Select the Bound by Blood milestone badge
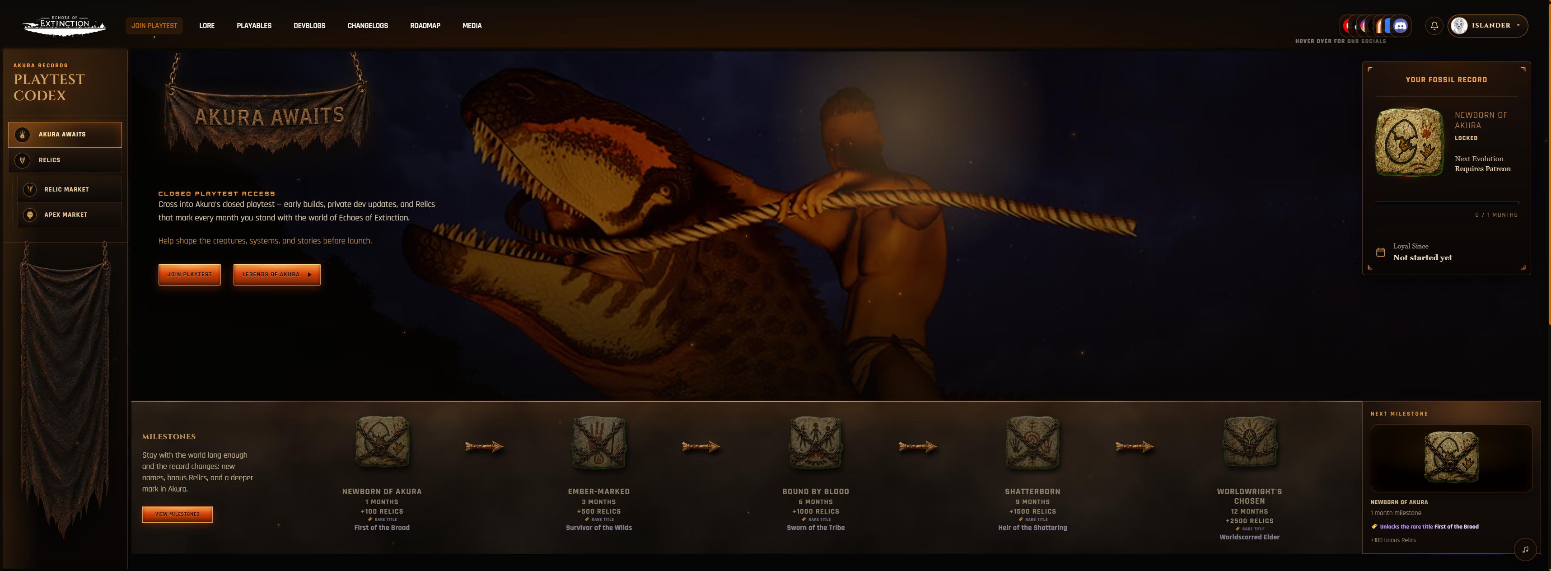This screenshot has width=1551, height=571. (x=816, y=443)
